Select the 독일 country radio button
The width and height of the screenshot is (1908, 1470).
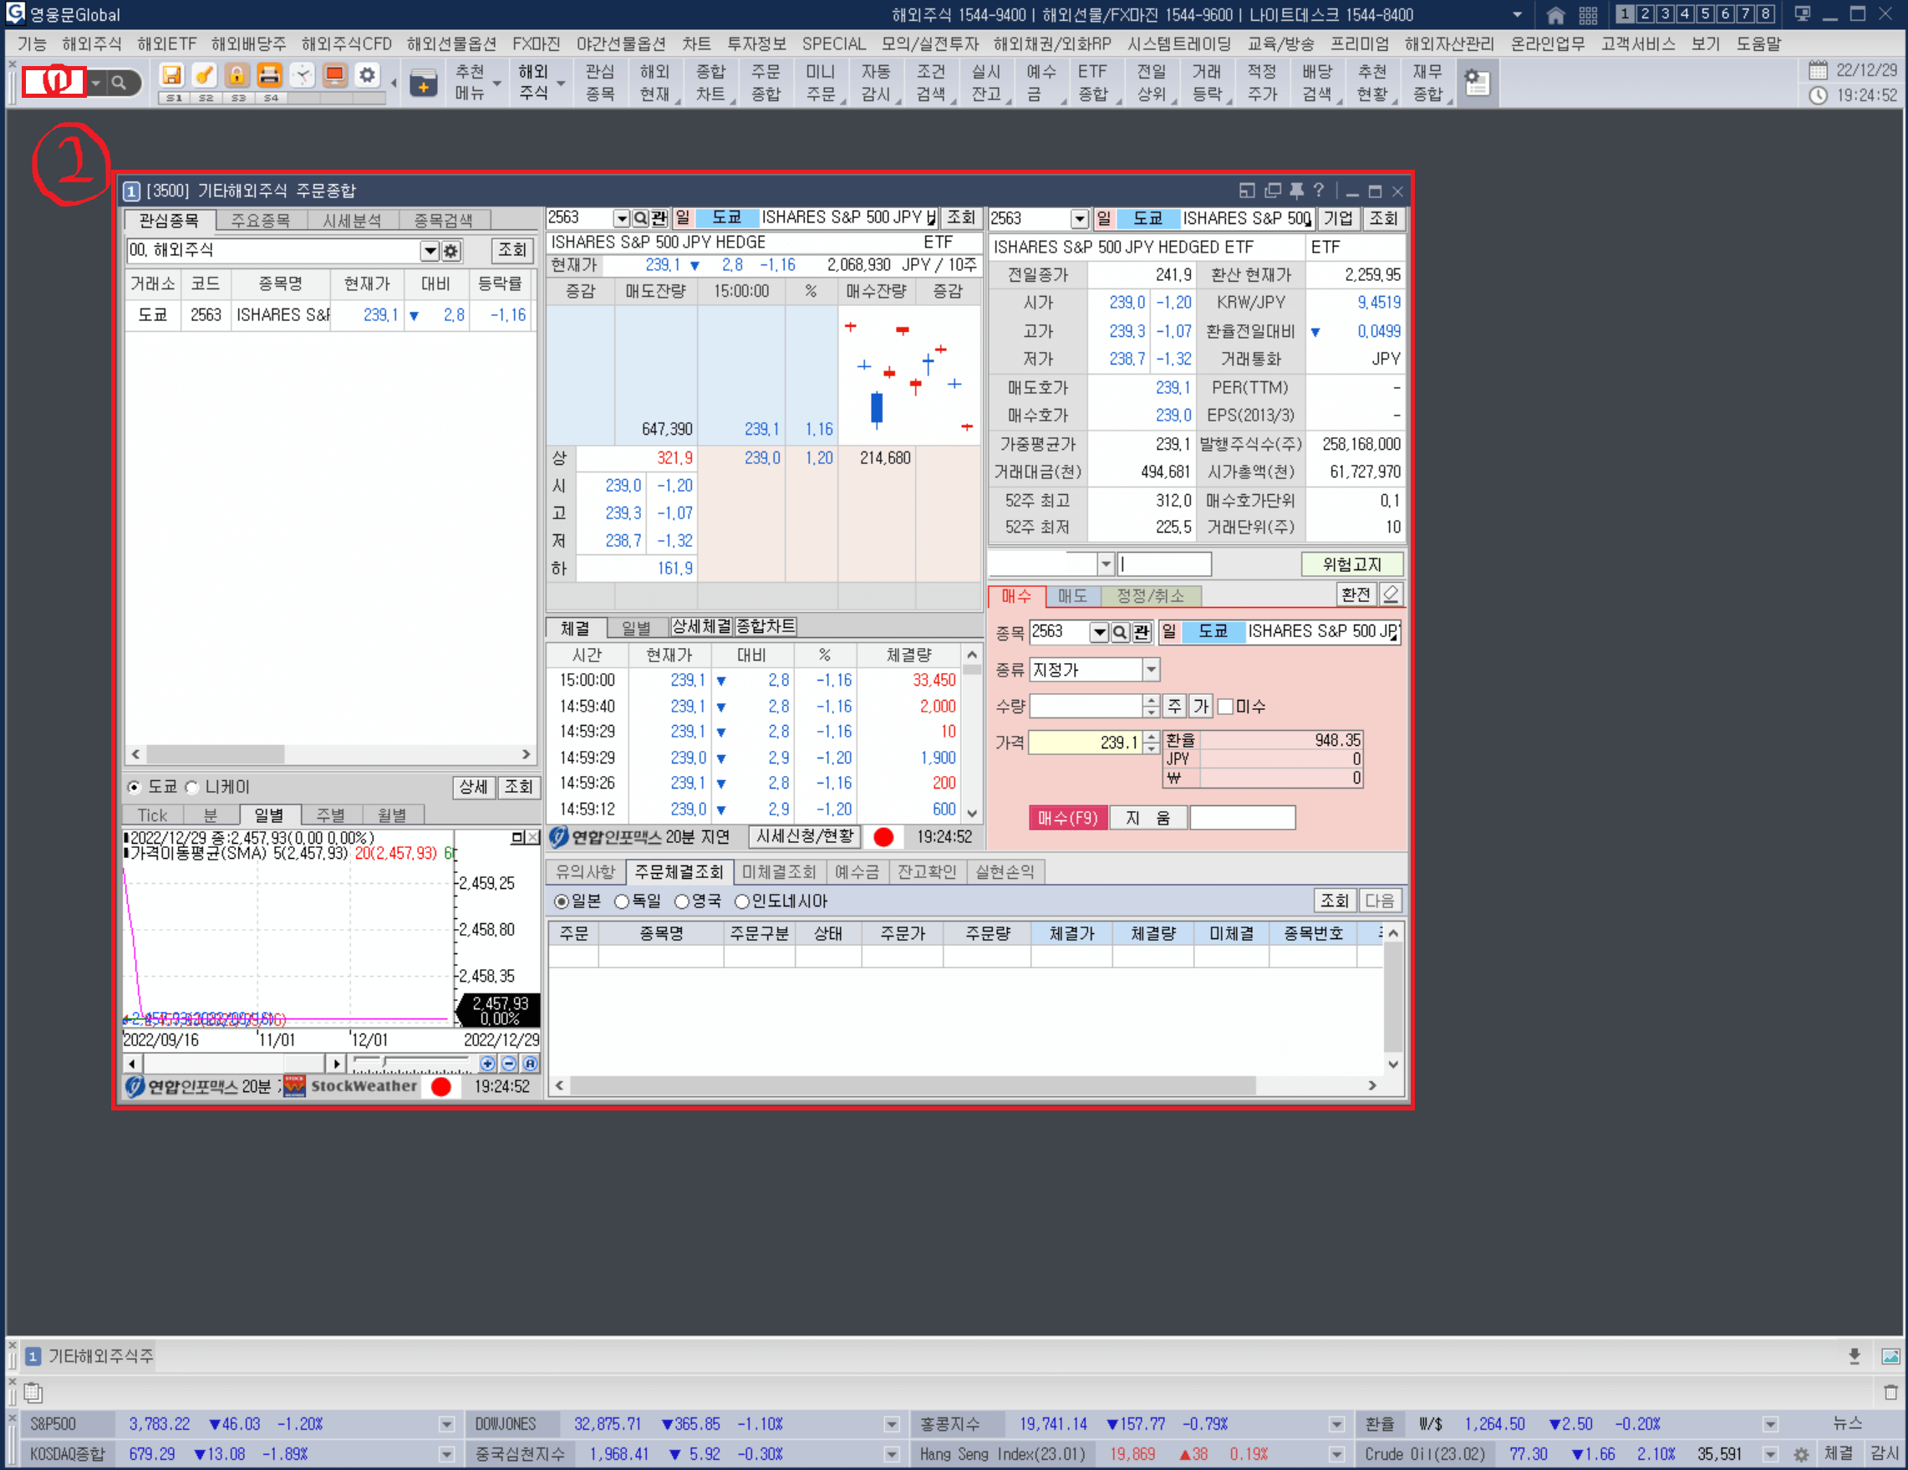coord(622,901)
